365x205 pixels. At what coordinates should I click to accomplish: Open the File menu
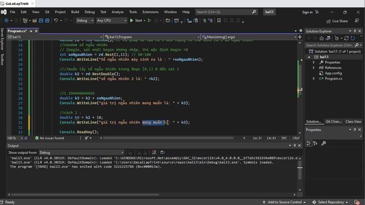(13, 12)
